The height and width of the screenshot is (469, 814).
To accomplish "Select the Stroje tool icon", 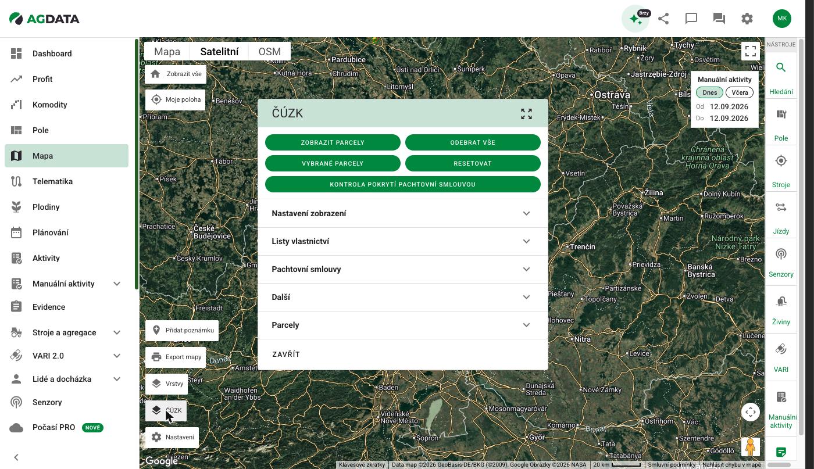I will pos(781,161).
